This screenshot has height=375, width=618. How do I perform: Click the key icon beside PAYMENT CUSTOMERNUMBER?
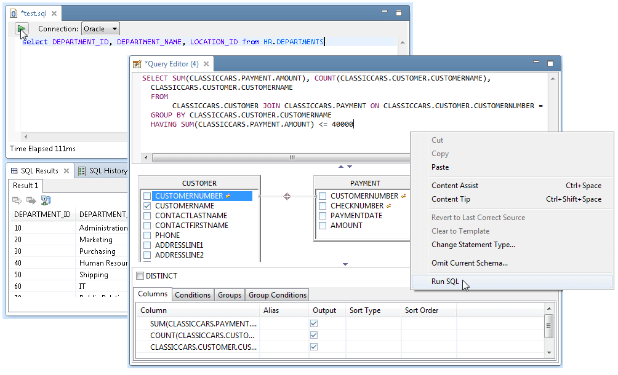point(403,195)
